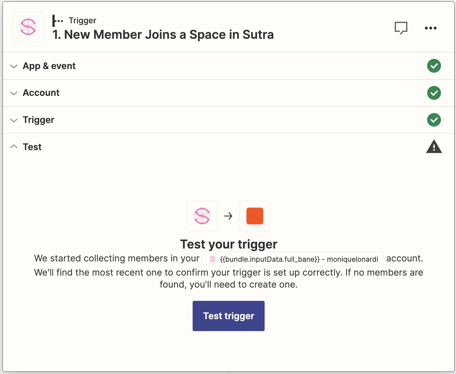456x374 pixels.
Task: Click the Test trigger button
Action: point(229,316)
